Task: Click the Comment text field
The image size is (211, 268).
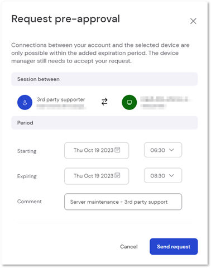Action: pos(123,202)
